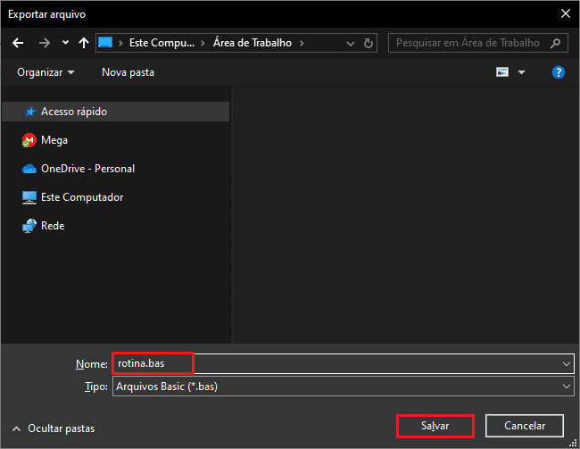
Task: Change view using the view mode icon
Action: point(502,71)
